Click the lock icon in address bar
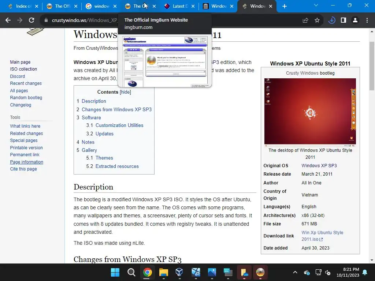375x281 pixels. 46,20
